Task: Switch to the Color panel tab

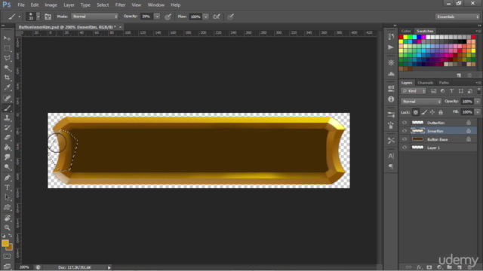Action: click(x=406, y=31)
